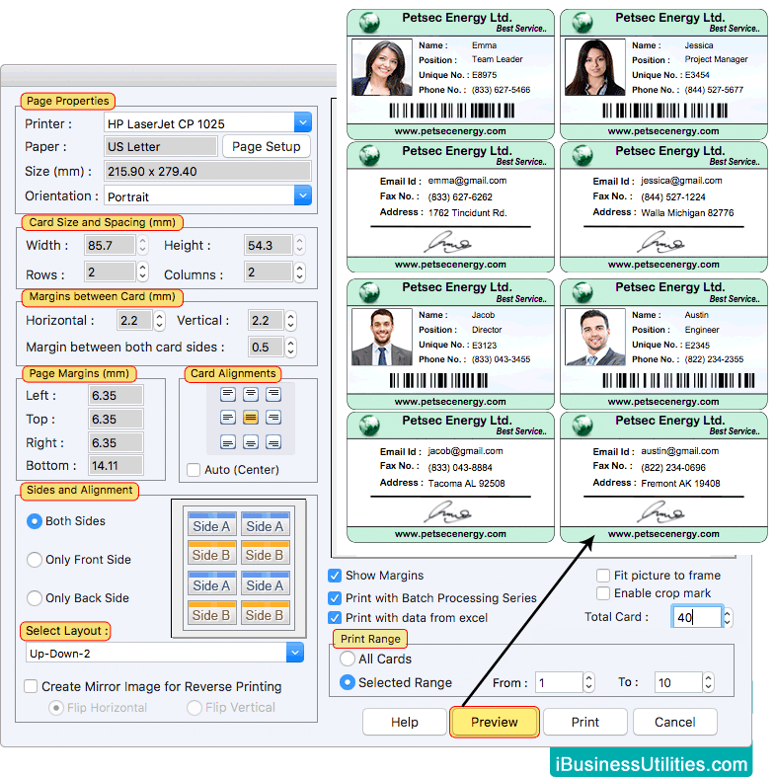Click the Cancel button
Image resolution: width=776 pixels, height=777 pixels.
(x=675, y=722)
